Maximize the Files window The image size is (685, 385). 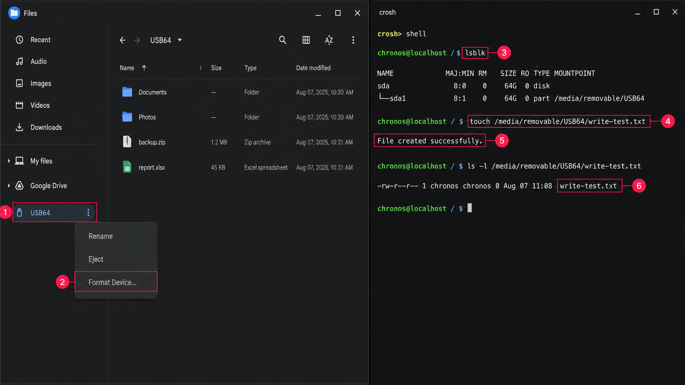(x=338, y=13)
